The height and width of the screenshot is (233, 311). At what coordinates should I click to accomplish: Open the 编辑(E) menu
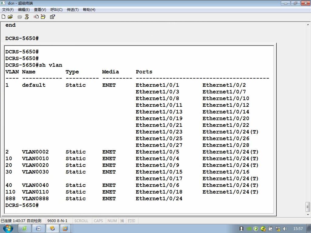pos(24,9)
